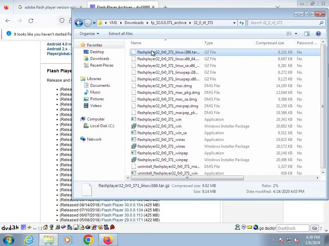Image resolution: width=329 pixels, height=246 pixels.
Task: Open the Windows Start menu
Action: (9, 240)
